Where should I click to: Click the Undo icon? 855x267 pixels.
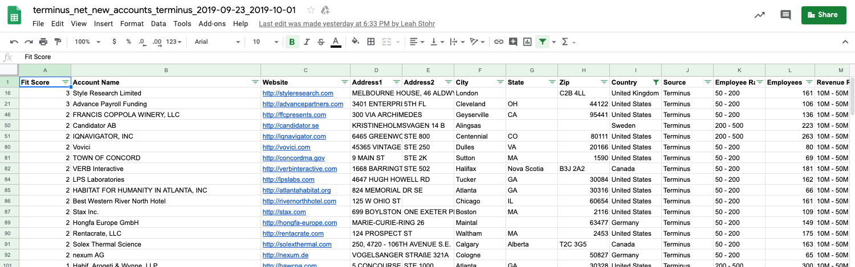click(14, 41)
